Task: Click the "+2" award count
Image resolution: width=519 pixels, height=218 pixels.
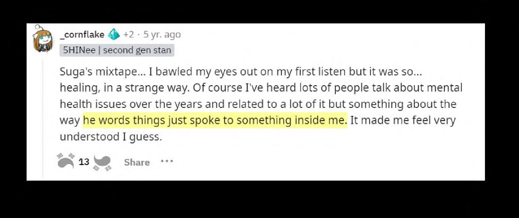Action: (129, 35)
